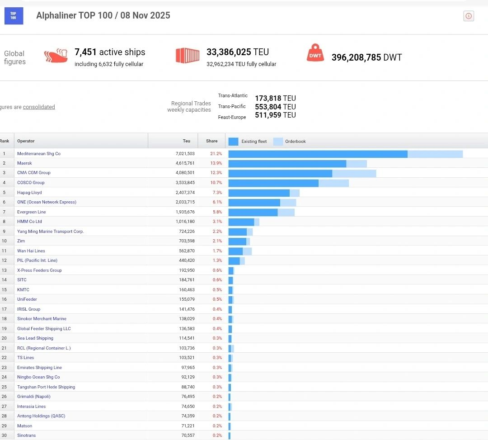Viewport: 488px width, 440px height.
Task: Click the Hapag-Lloyd operator name
Action: (x=29, y=193)
